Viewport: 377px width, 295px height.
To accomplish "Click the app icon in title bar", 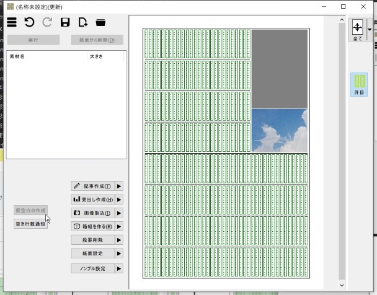I will point(10,6).
